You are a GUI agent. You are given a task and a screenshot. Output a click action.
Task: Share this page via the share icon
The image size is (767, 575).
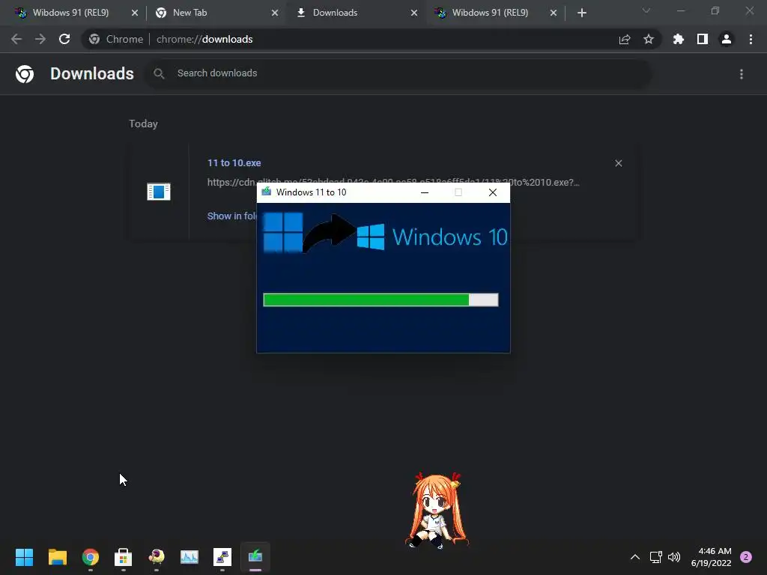(x=625, y=39)
